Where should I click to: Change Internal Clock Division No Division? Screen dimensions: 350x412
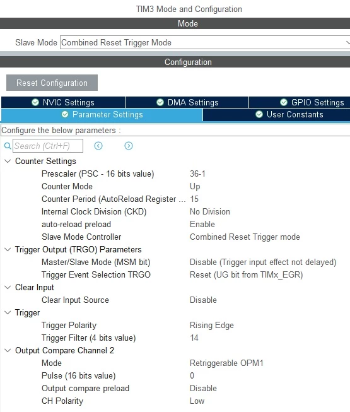click(x=210, y=211)
